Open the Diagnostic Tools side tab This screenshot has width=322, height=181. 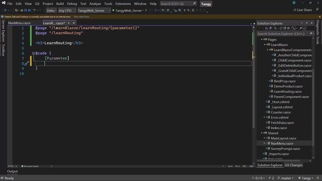pos(317,32)
